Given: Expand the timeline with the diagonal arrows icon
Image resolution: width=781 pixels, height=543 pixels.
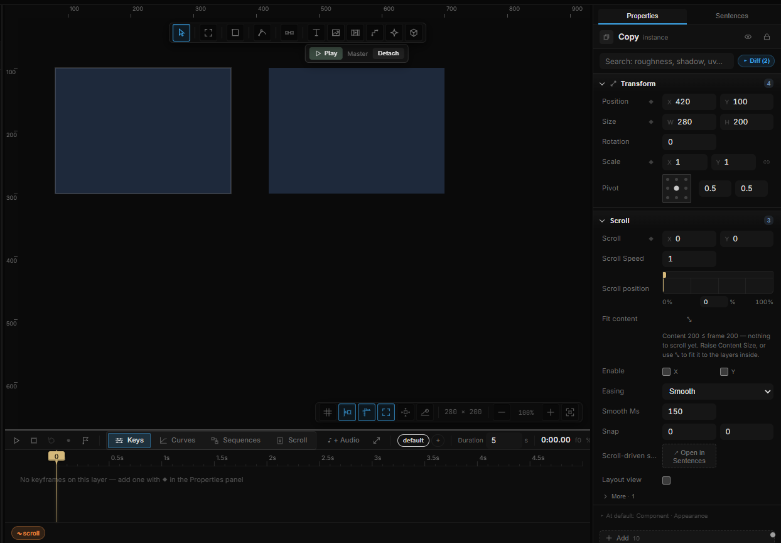Looking at the screenshot, I should click(x=377, y=441).
